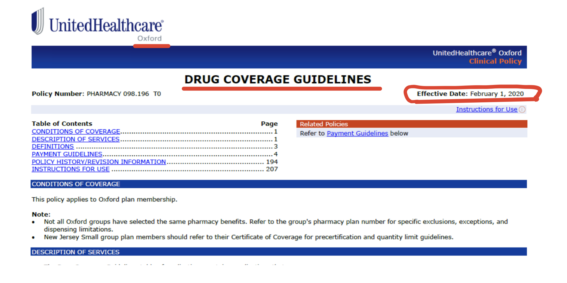The height and width of the screenshot is (283, 567).
Task: Click the Related Policies orange header
Action: click(411, 124)
